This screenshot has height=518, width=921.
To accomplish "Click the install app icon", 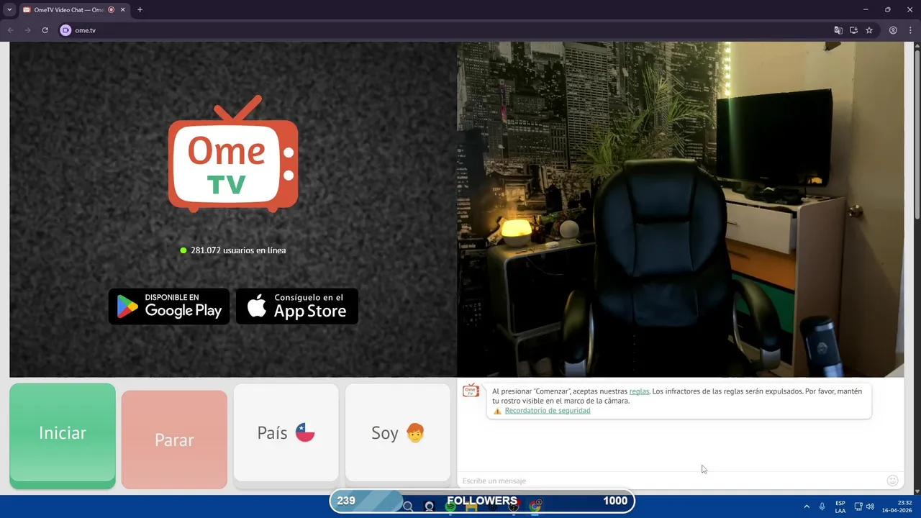I will tap(853, 30).
